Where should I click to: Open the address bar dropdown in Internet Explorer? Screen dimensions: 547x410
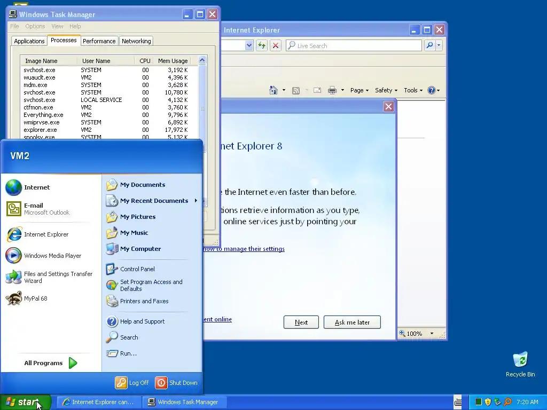(x=249, y=45)
